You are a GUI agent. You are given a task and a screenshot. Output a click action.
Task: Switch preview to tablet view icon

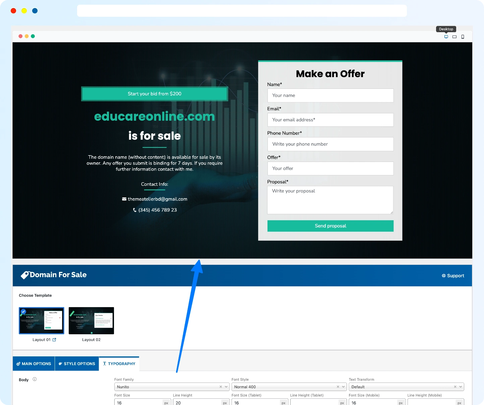pos(455,37)
